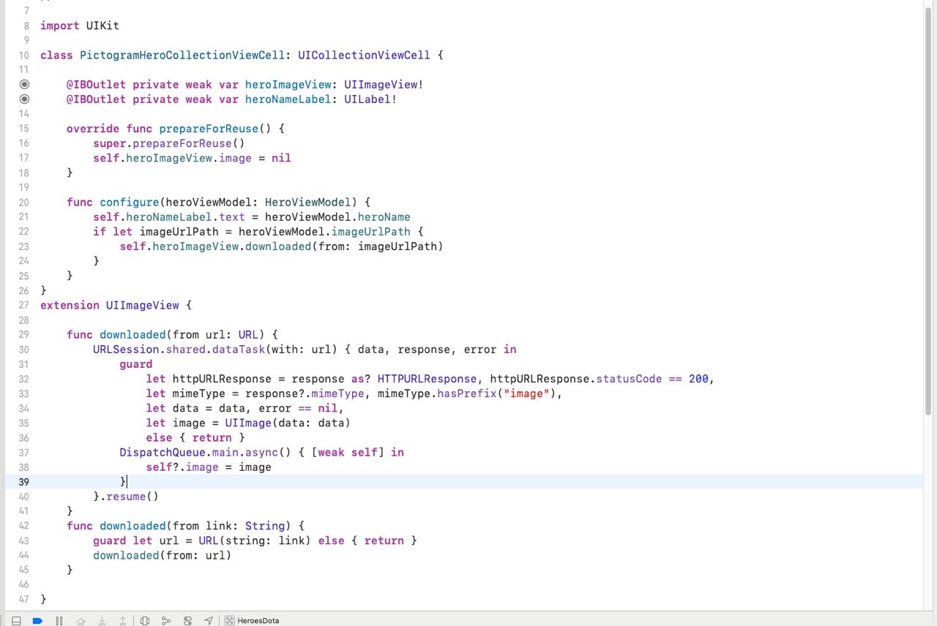Click "DispatchQueue" on line 37
The height and width of the screenshot is (626, 937).
pyautogui.click(x=163, y=452)
